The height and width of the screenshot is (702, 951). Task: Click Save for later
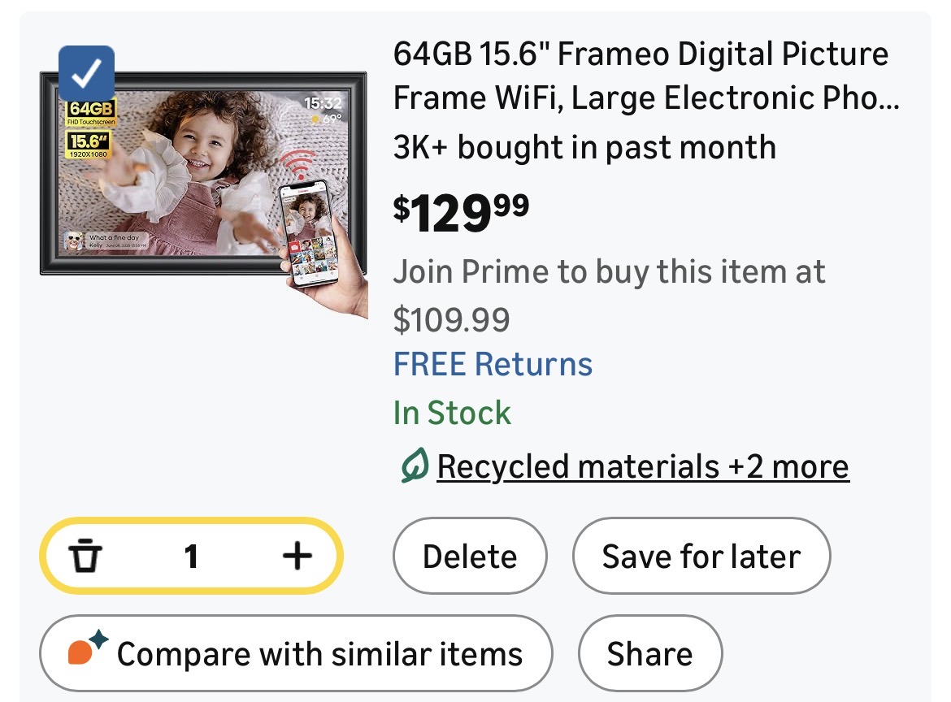[701, 557]
